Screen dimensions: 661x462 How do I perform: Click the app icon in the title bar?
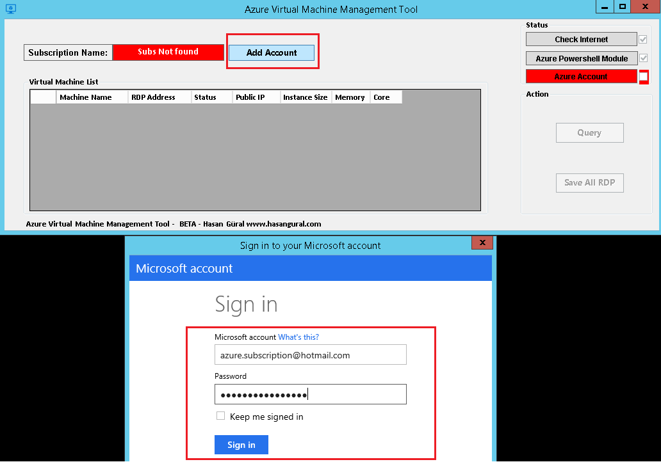click(10, 9)
